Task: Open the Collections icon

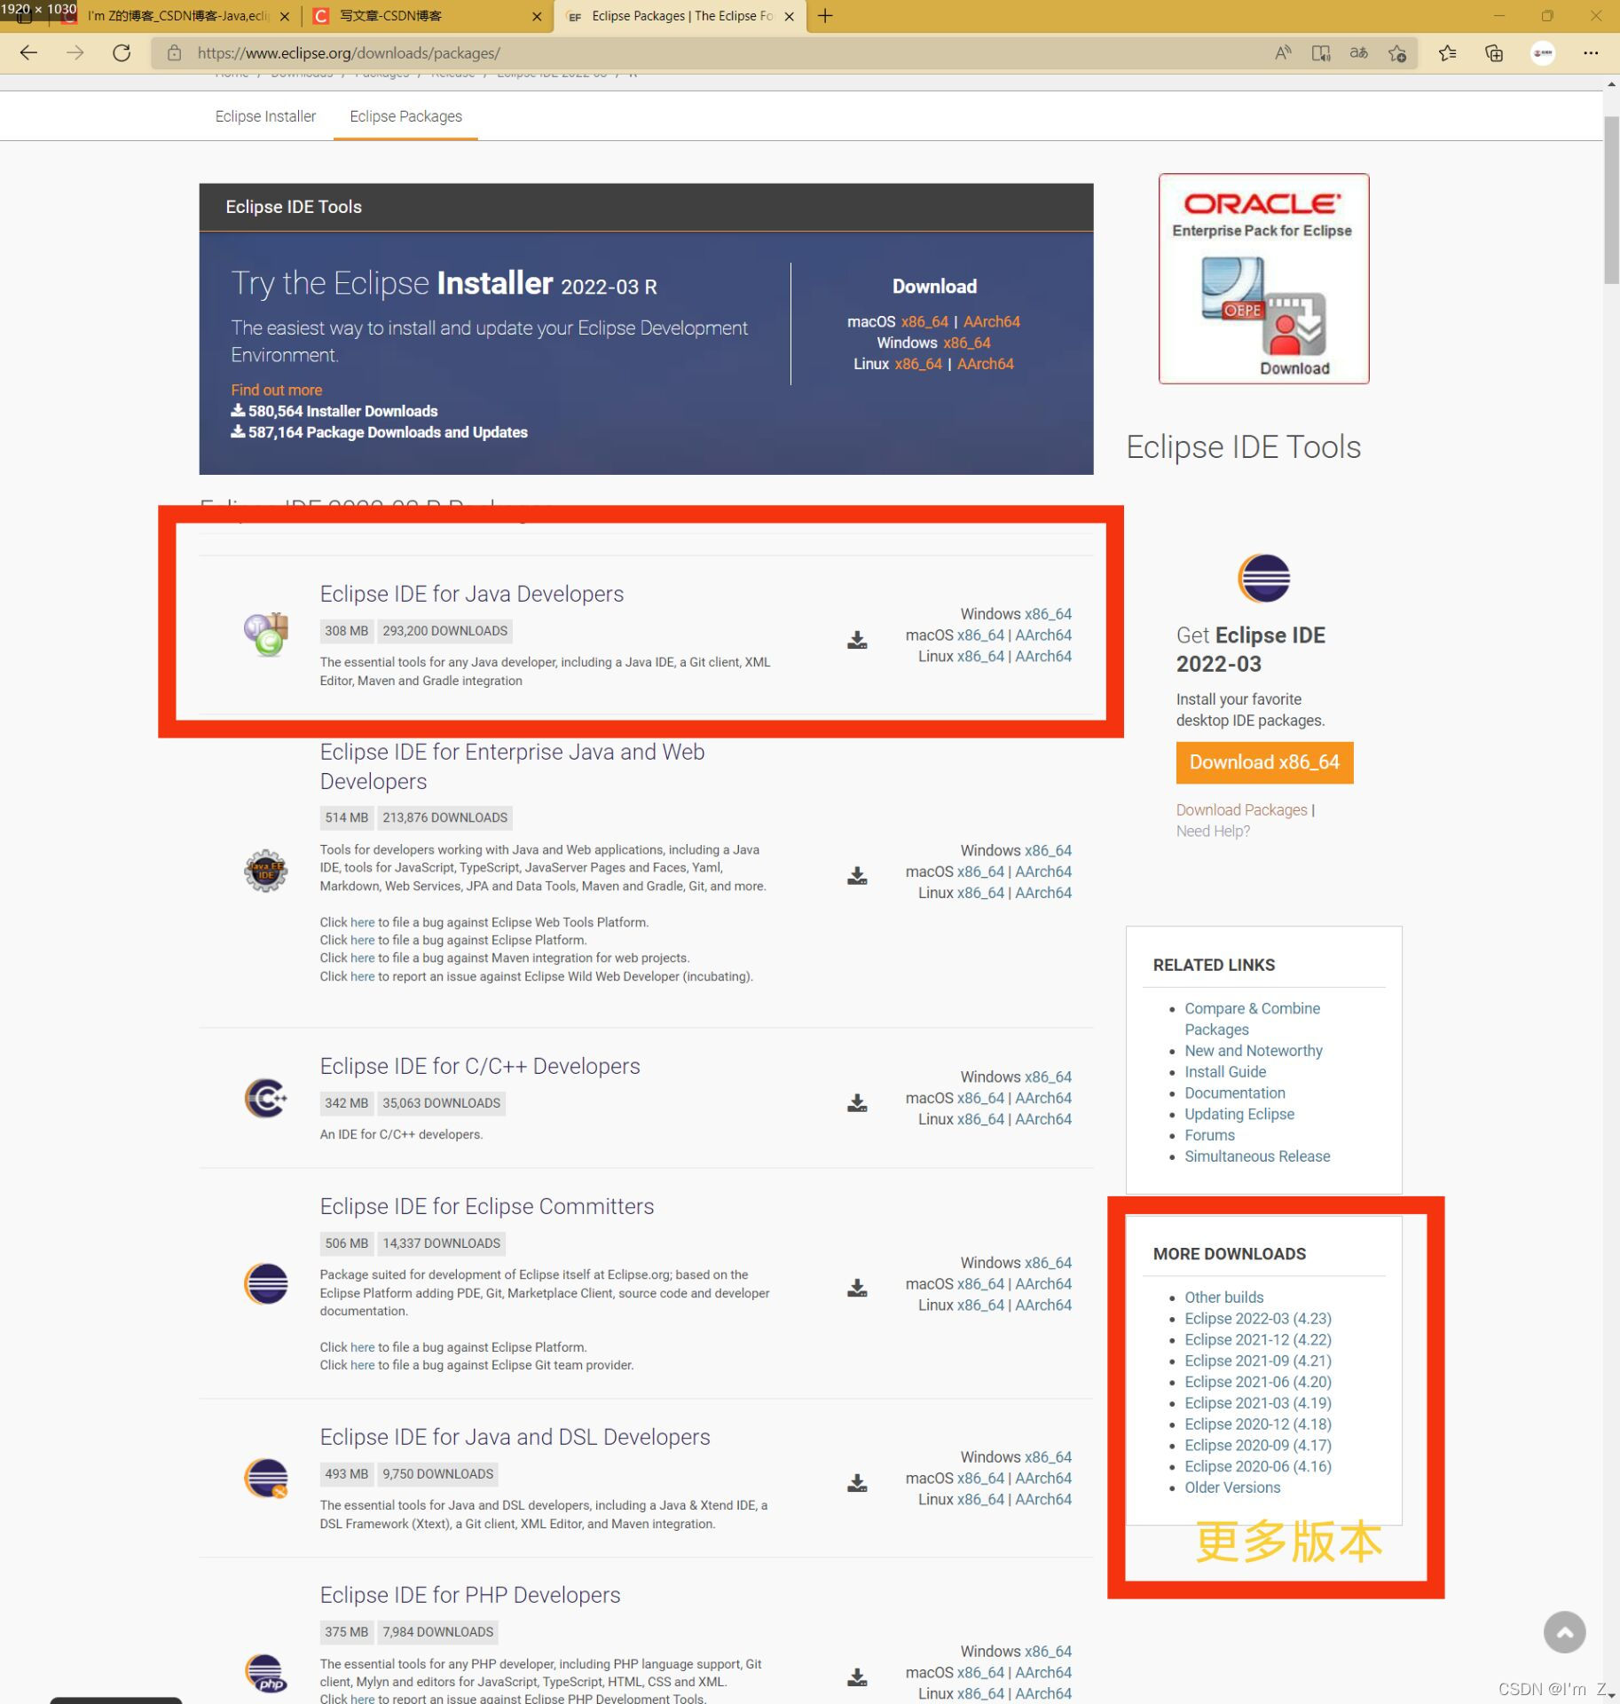Action: coord(1494,53)
